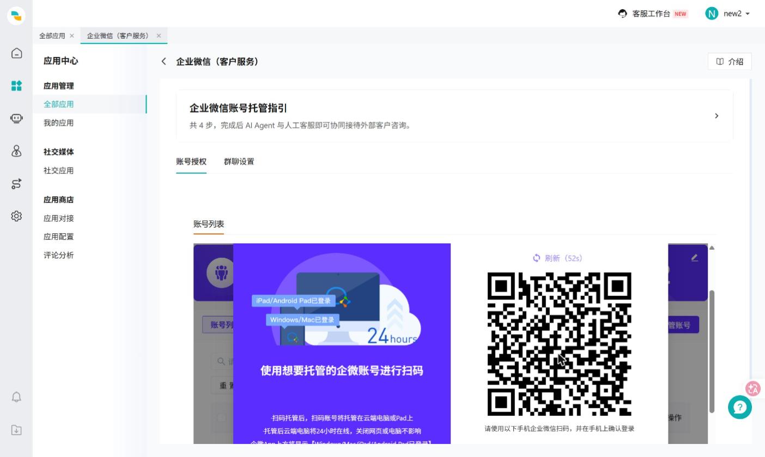Image resolution: width=765 pixels, height=457 pixels.
Task: Open the new2 user dropdown arrow
Action: point(747,14)
